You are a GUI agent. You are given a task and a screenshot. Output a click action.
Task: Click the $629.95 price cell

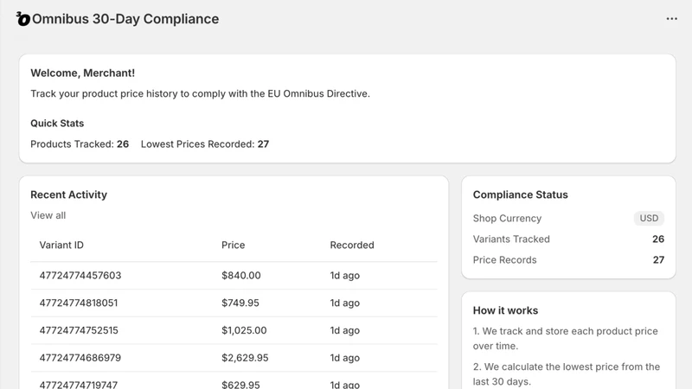240,384
